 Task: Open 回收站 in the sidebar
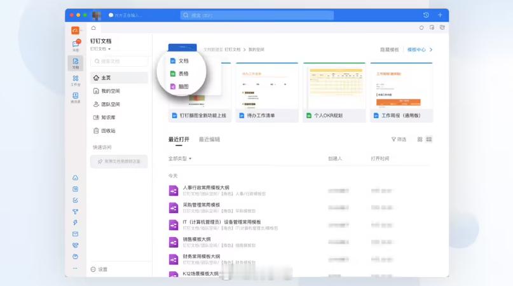119,130
